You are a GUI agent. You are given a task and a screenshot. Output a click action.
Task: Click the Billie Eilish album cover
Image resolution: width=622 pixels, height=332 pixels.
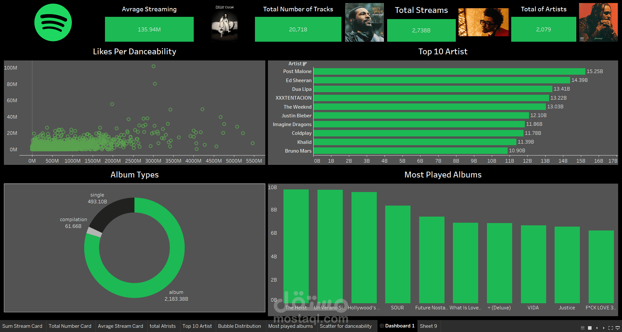click(225, 23)
